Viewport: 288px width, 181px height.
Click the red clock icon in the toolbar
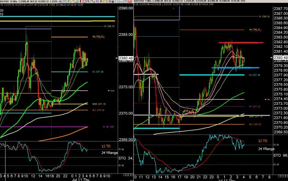(85, 1)
